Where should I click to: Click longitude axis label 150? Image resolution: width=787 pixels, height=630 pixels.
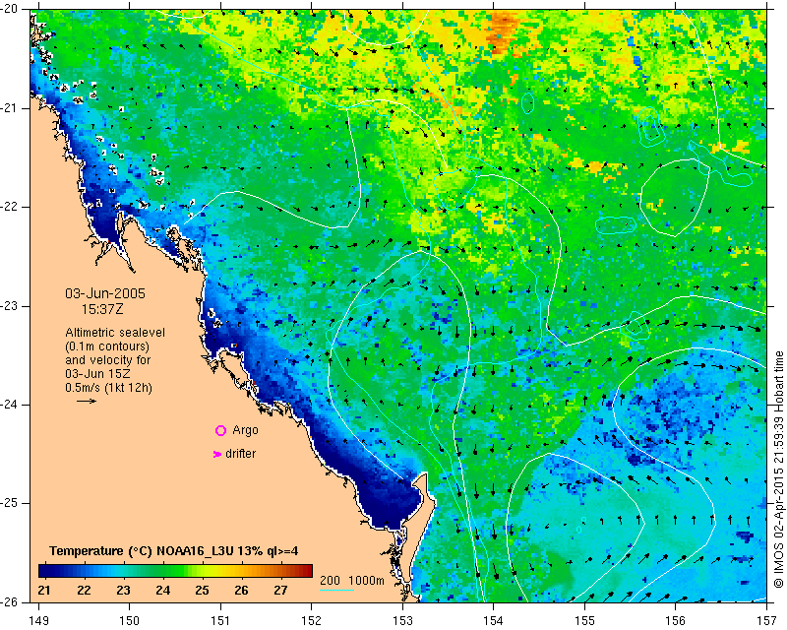[x=129, y=621]
